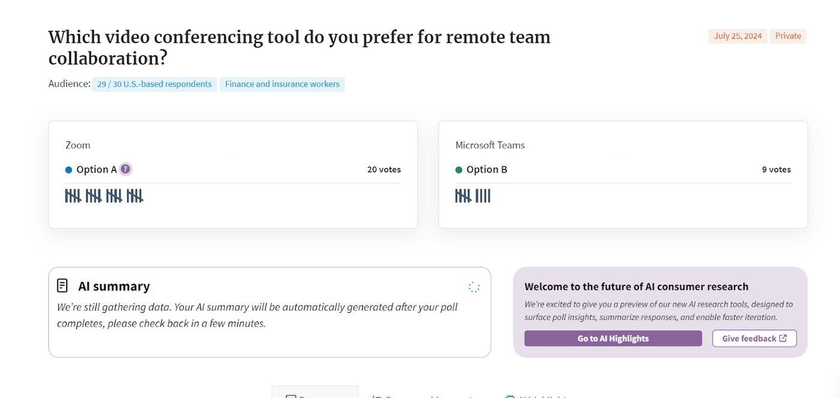Click the Give feedback button
This screenshot has height=398, width=840.
[754, 338]
